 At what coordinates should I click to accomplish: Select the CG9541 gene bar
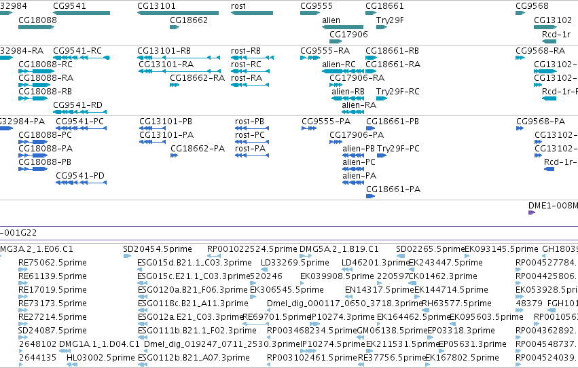click(82, 13)
